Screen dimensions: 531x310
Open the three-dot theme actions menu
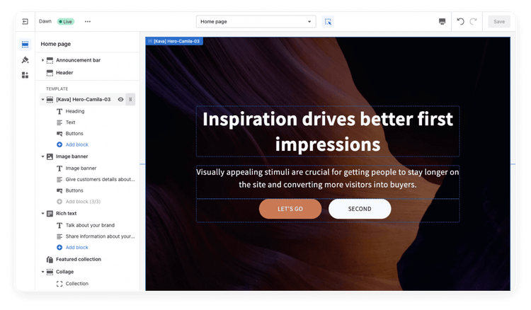[x=88, y=22]
